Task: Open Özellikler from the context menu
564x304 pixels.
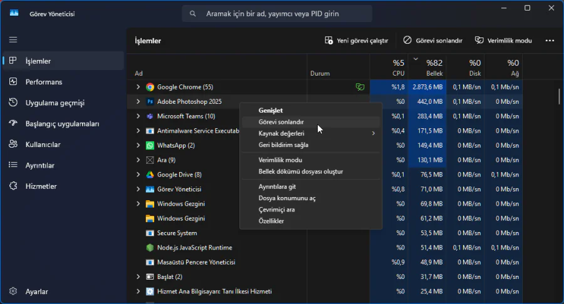Action: tap(311, 221)
